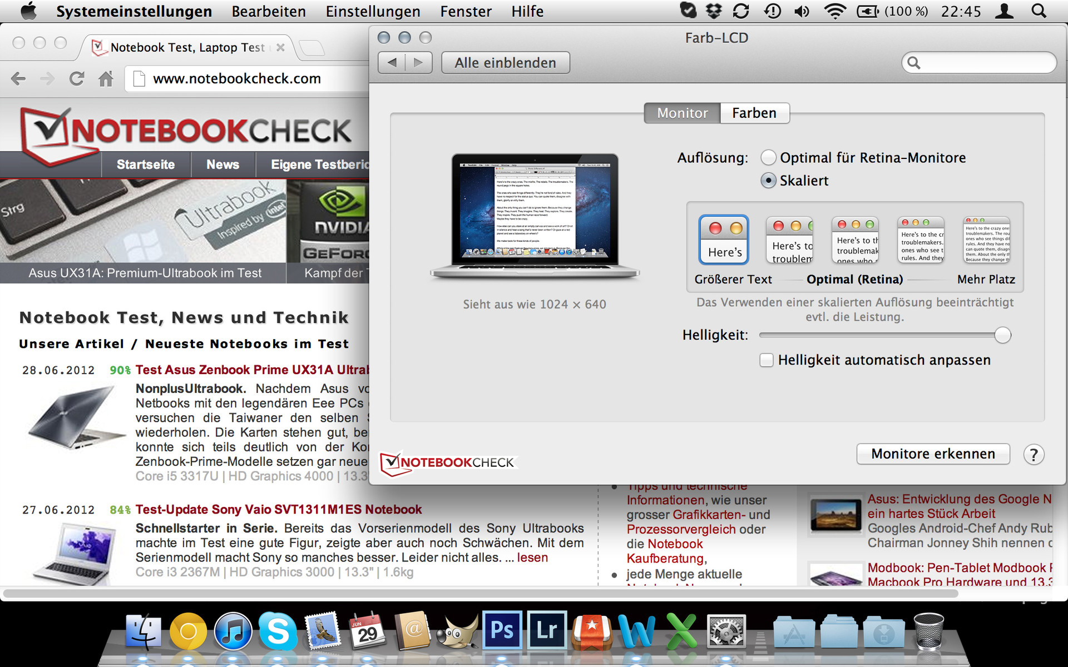Open the Einstellungen menu
The height and width of the screenshot is (667, 1068).
click(373, 11)
